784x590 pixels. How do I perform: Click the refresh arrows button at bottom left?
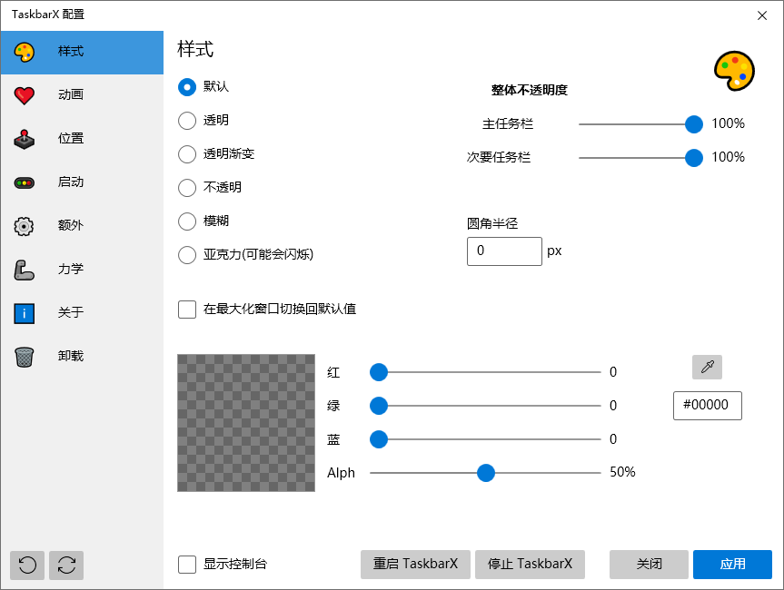pyautogui.click(x=66, y=565)
